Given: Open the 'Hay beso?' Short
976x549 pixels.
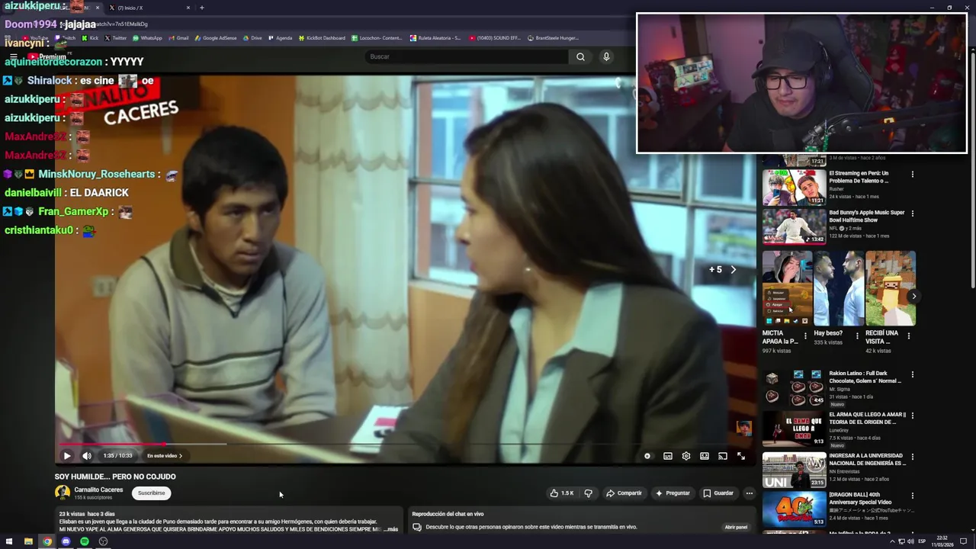Looking at the screenshot, I should click(x=839, y=288).
